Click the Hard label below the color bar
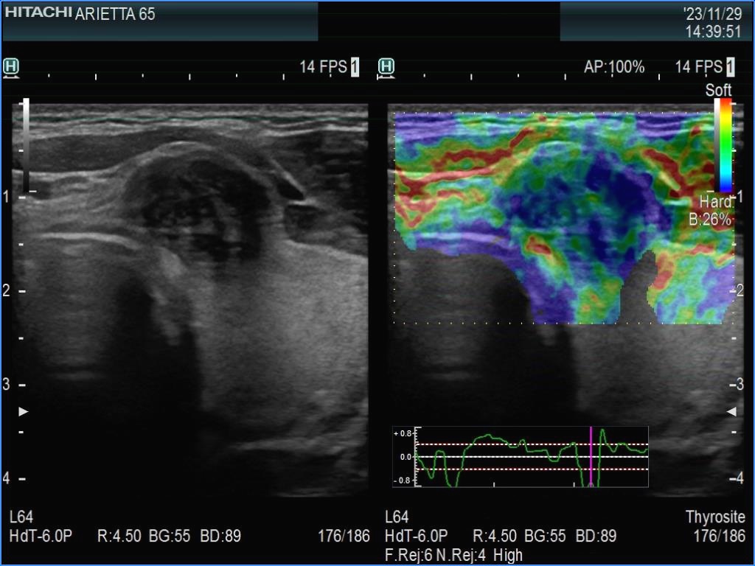Screen dimensions: 755x566 tap(715, 202)
